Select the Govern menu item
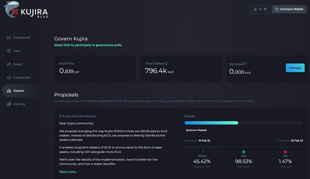The image size is (310, 179). 23,91
